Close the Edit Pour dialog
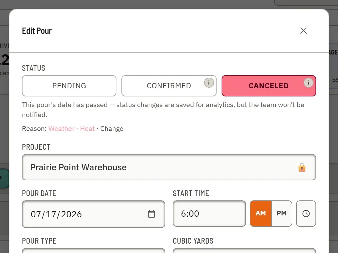Viewport: 338px width, 253px height. 304,31
